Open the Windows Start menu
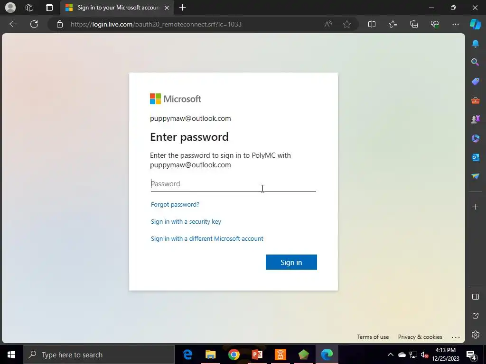The image size is (486, 364). click(x=11, y=355)
